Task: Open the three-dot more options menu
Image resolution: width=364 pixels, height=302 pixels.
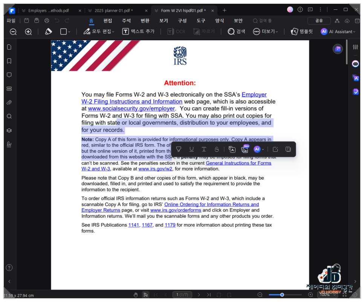Action: [320, 9]
